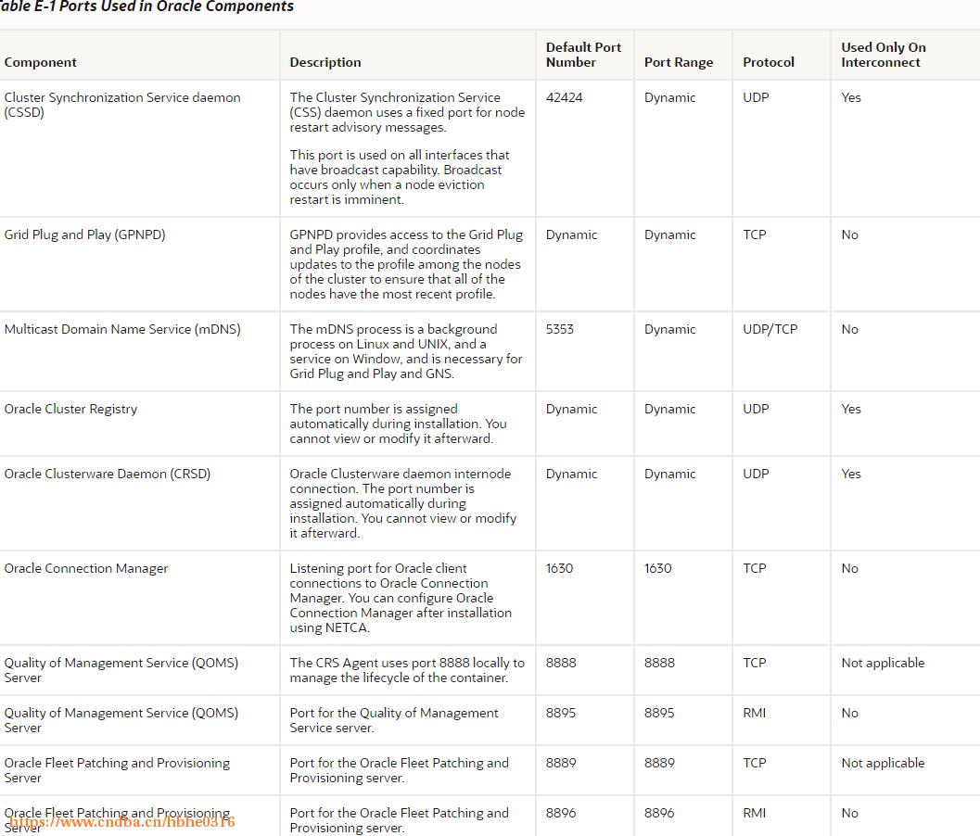This screenshot has height=836, width=980.
Task: Click 'Oracle Clusterware Daemon (CRSD)' cell
Action: pos(107,475)
